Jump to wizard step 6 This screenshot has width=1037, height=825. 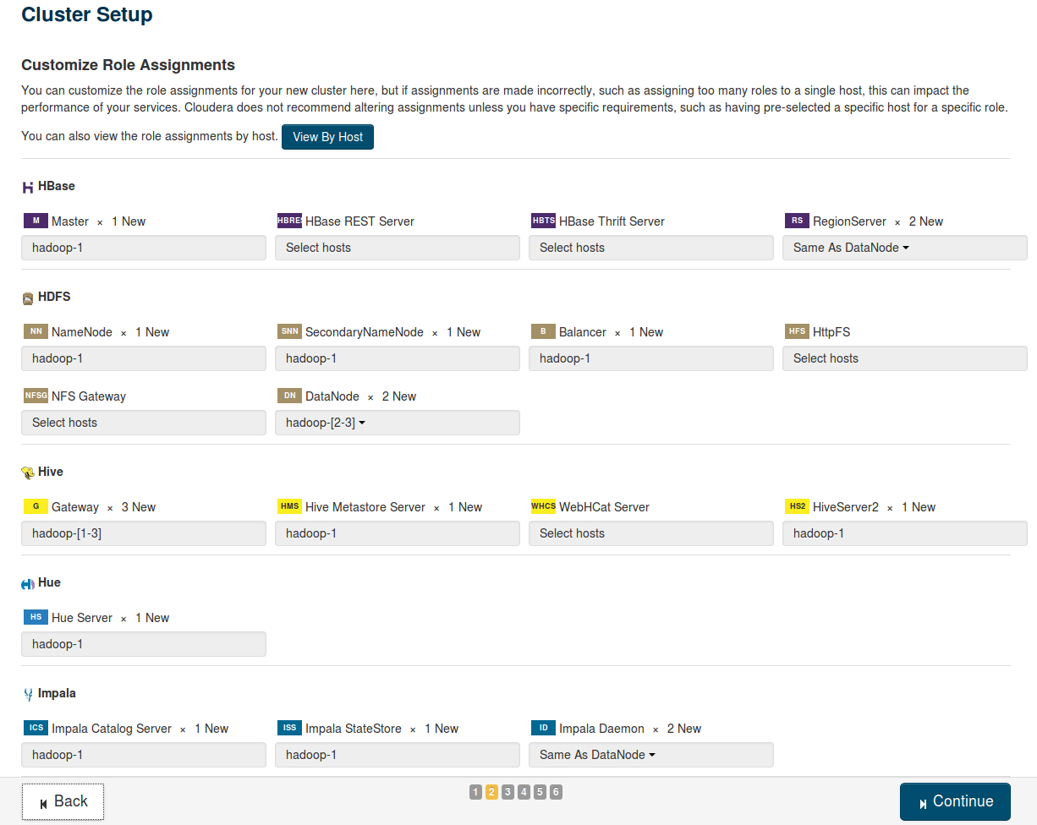[x=556, y=792]
